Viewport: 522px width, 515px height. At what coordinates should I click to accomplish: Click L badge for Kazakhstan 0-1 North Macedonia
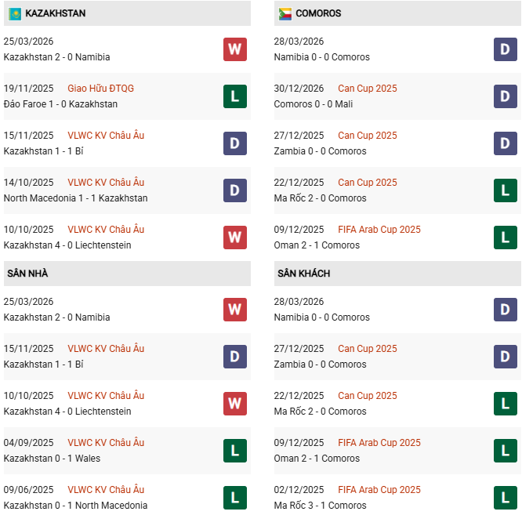click(x=235, y=498)
